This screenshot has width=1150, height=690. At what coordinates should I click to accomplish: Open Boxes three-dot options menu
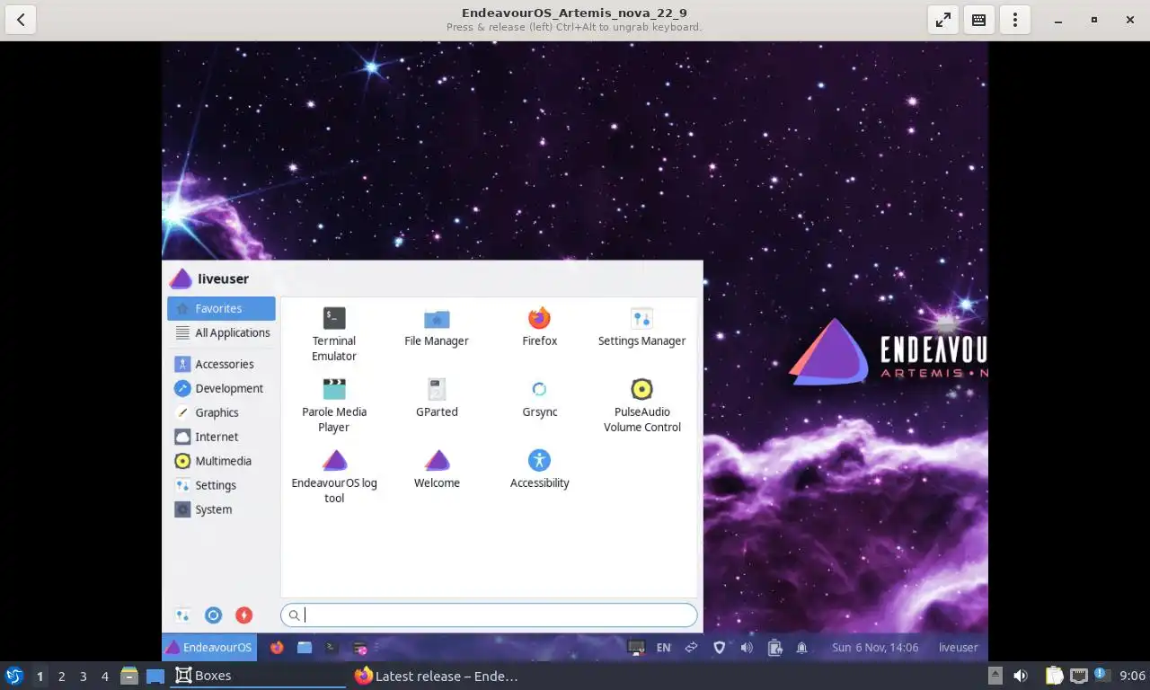click(1015, 20)
